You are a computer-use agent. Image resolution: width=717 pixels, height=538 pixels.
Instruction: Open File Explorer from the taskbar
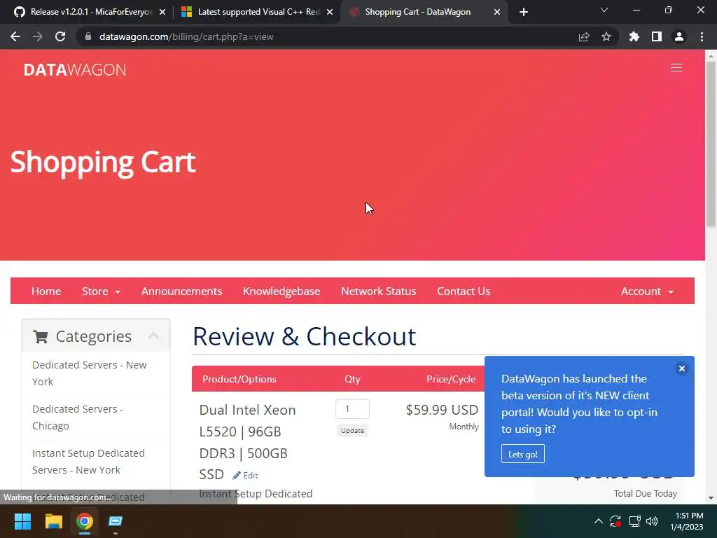click(x=53, y=521)
